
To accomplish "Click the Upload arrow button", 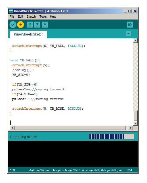I will coord(20,25).
